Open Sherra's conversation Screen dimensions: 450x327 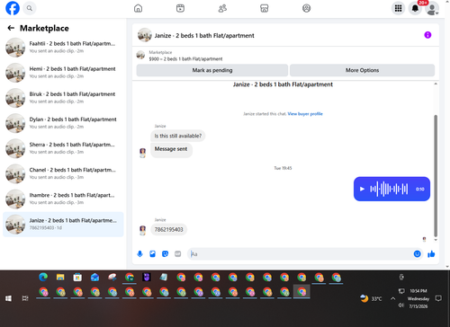(63, 148)
